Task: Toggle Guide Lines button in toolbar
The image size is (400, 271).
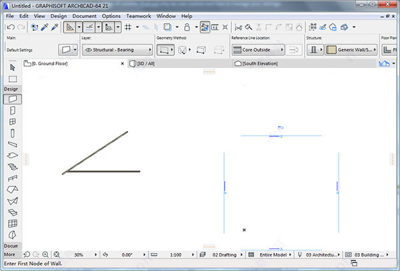Action: pyautogui.click(x=89, y=27)
